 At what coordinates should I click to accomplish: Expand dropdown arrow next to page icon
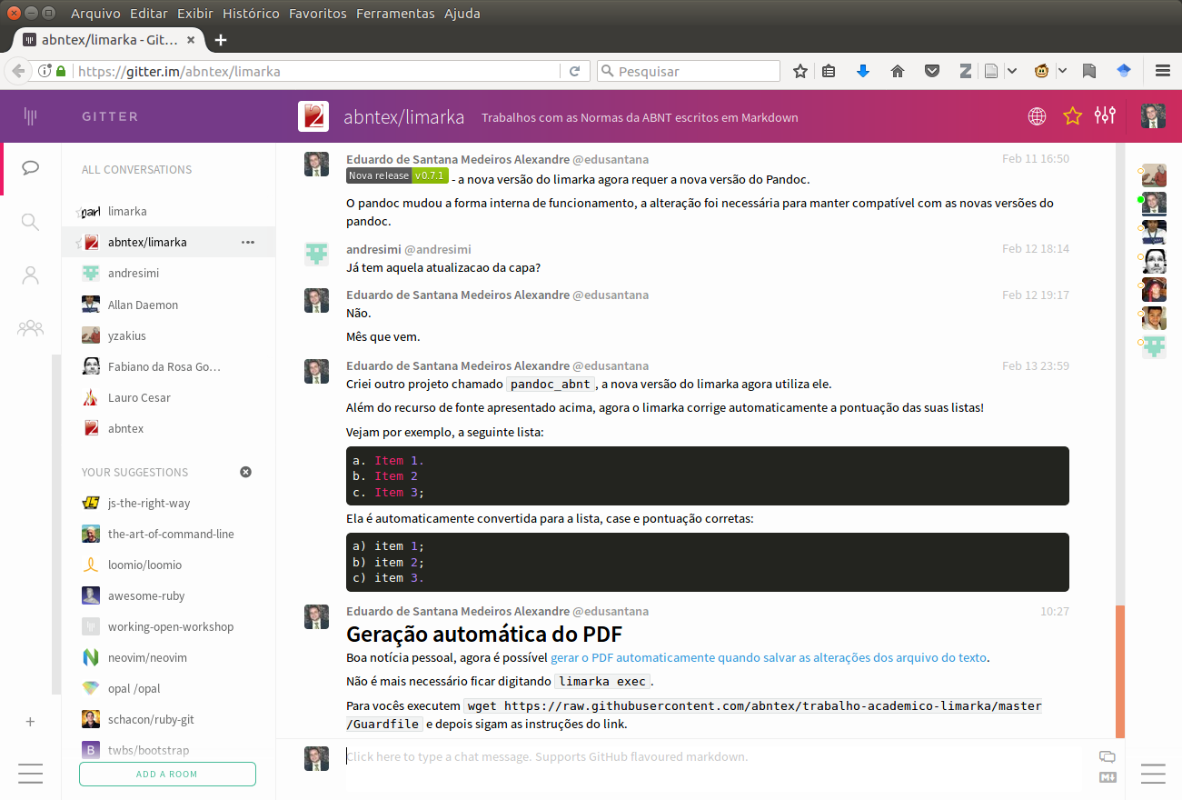(x=1012, y=71)
